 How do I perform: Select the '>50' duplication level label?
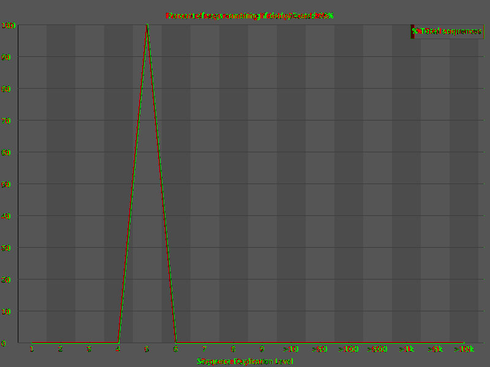[x=320, y=349]
